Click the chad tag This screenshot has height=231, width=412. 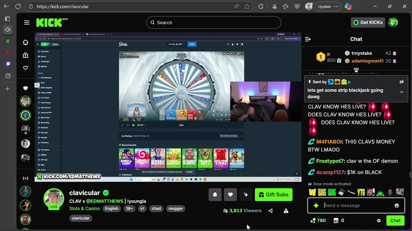pos(156,209)
